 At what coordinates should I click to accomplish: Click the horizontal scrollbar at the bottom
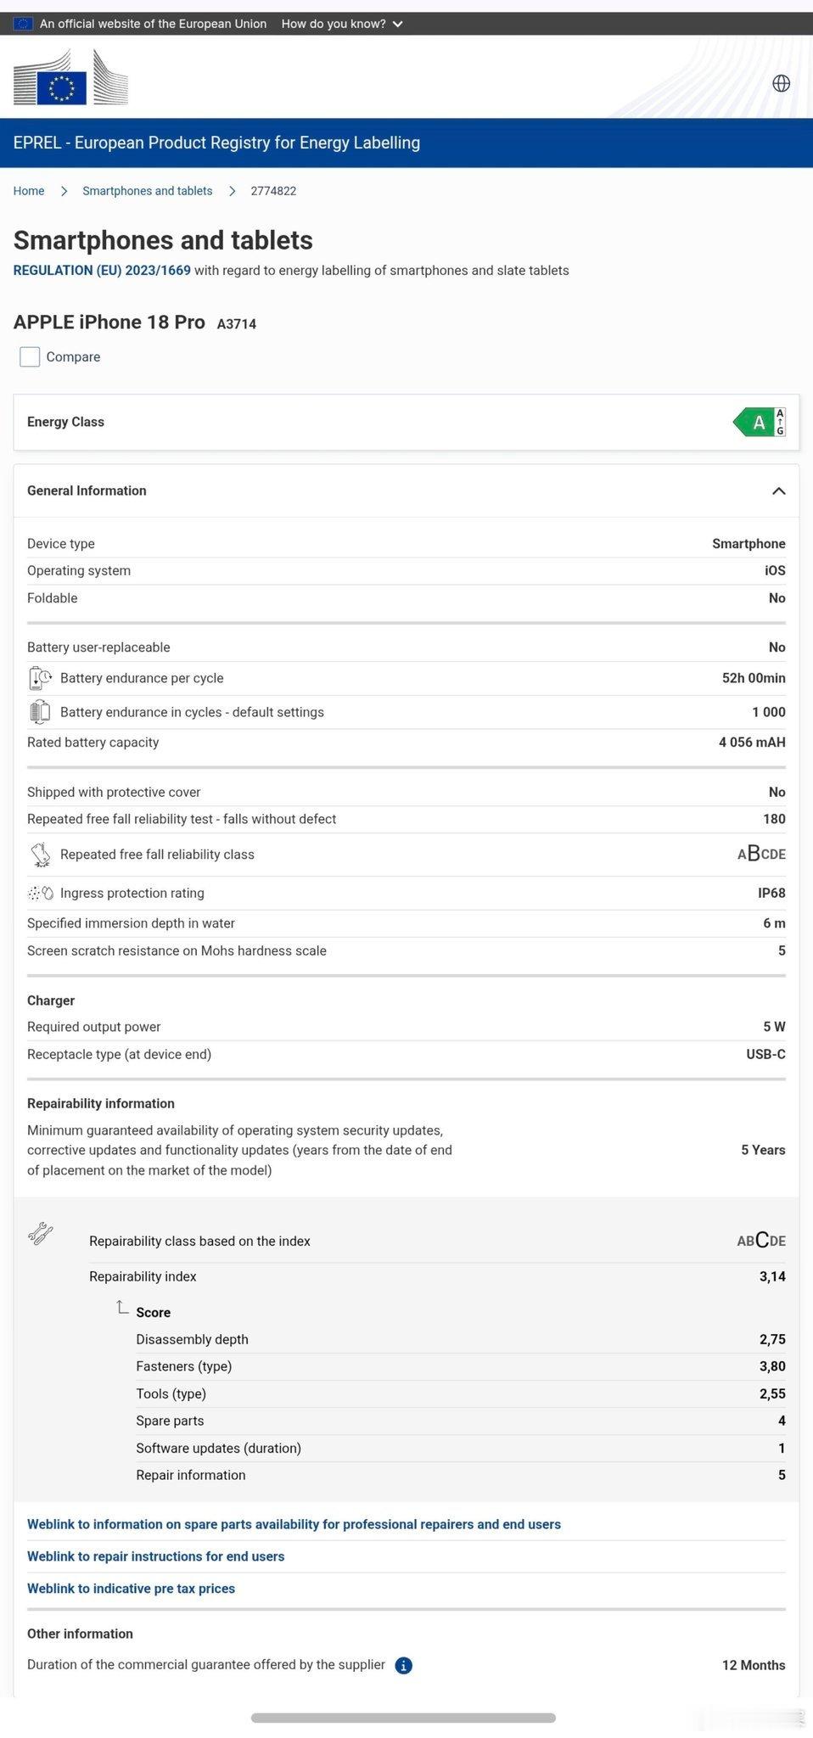click(403, 1718)
